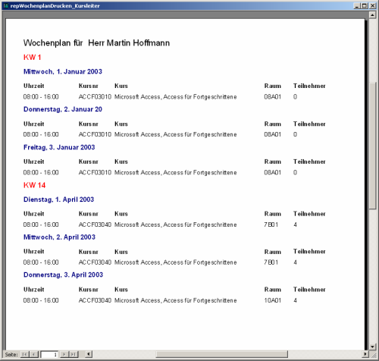Click the 'KW 14' week heading
The image size is (379, 361).
pyautogui.click(x=34, y=185)
